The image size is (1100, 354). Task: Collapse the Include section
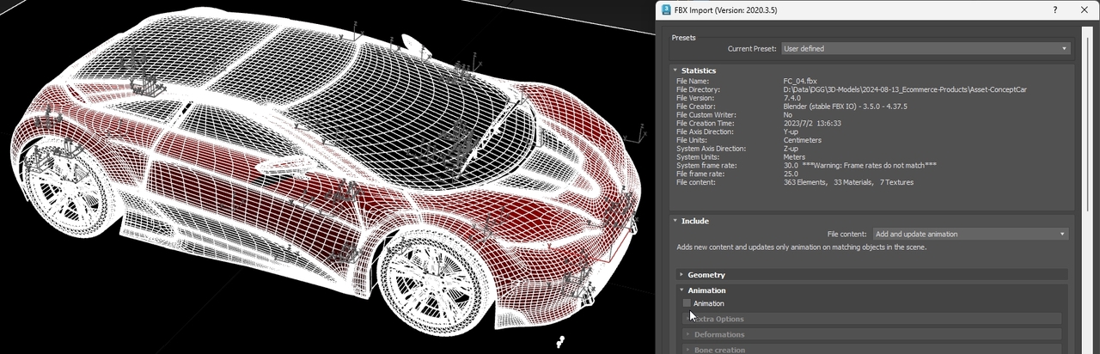(x=675, y=221)
